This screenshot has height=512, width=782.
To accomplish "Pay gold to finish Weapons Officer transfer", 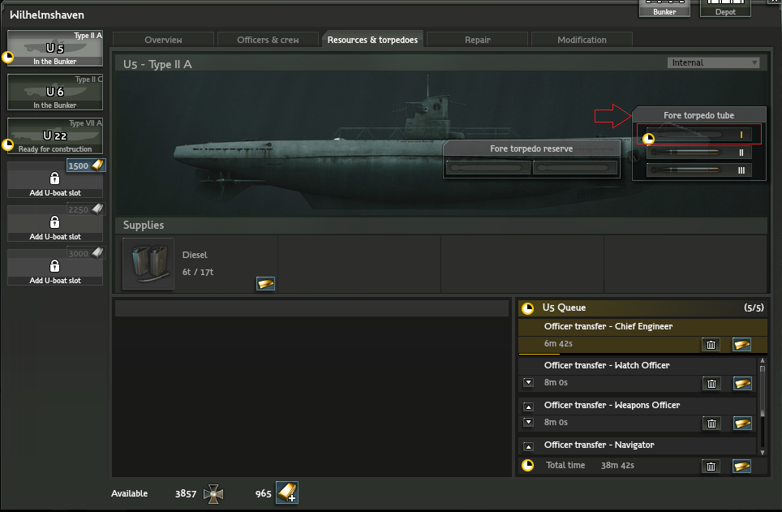I will click(x=741, y=423).
